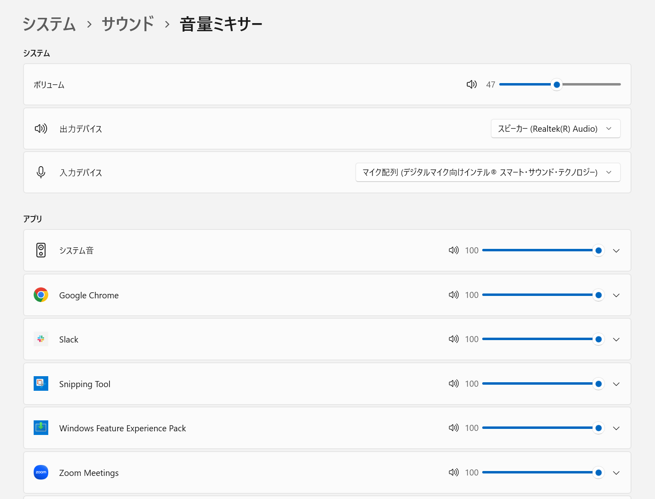Go back to サウンド in breadcrumb

tap(128, 24)
